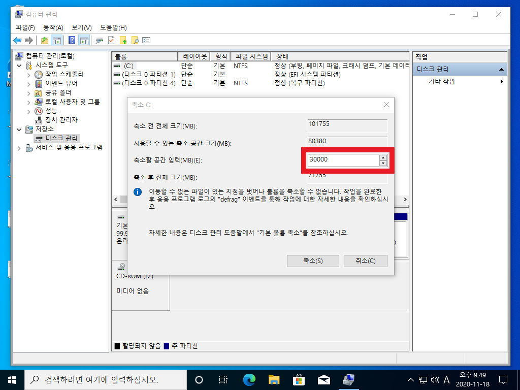Click the Shrink (축소) button
The height and width of the screenshot is (390, 520).
[313, 261]
